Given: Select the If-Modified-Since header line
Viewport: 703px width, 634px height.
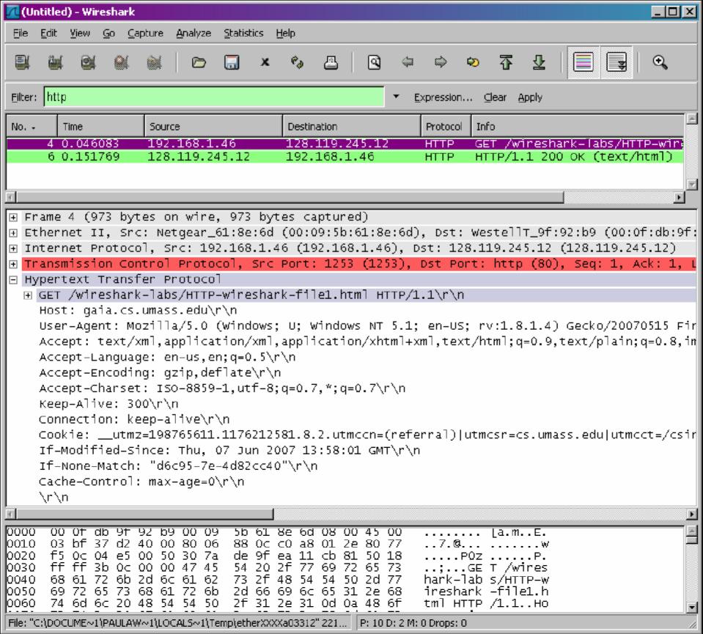Looking at the screenshot, I should [229, 451].
